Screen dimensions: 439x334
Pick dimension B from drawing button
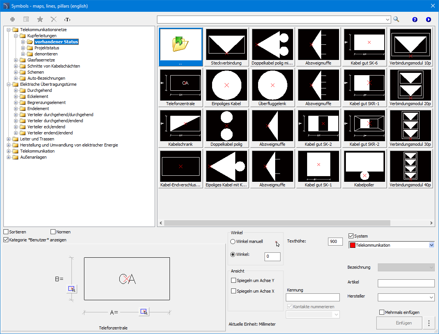(x=71, y=289)
